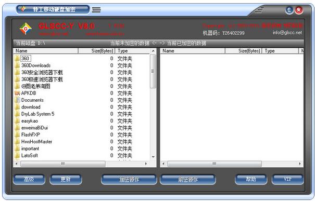This screenshot has width=315, height=201.
Task: Open the VIP button
Action: 288,179
